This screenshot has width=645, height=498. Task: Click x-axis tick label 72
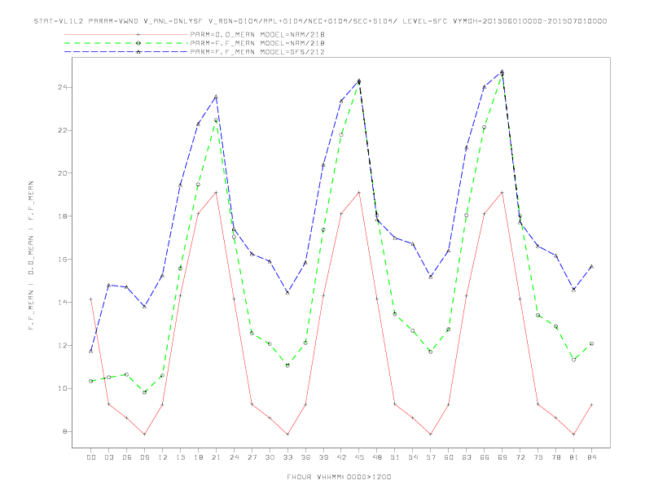tap(520, 457)
